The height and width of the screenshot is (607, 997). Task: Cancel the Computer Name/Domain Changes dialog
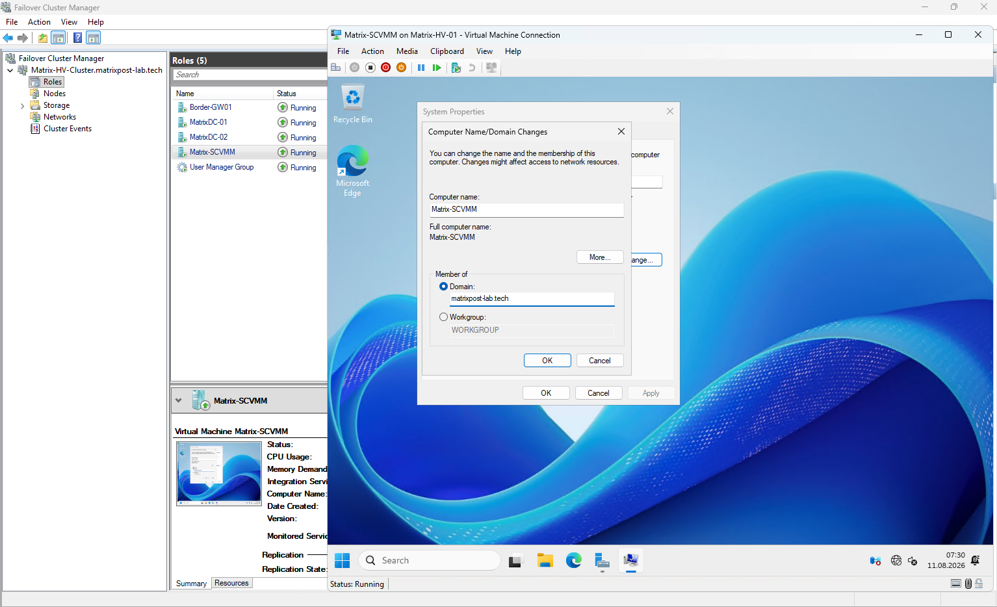coord(600,361)
